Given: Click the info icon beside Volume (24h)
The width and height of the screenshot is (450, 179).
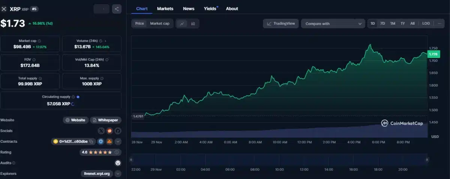Looking at the screenshot, I should coord(100,41).
